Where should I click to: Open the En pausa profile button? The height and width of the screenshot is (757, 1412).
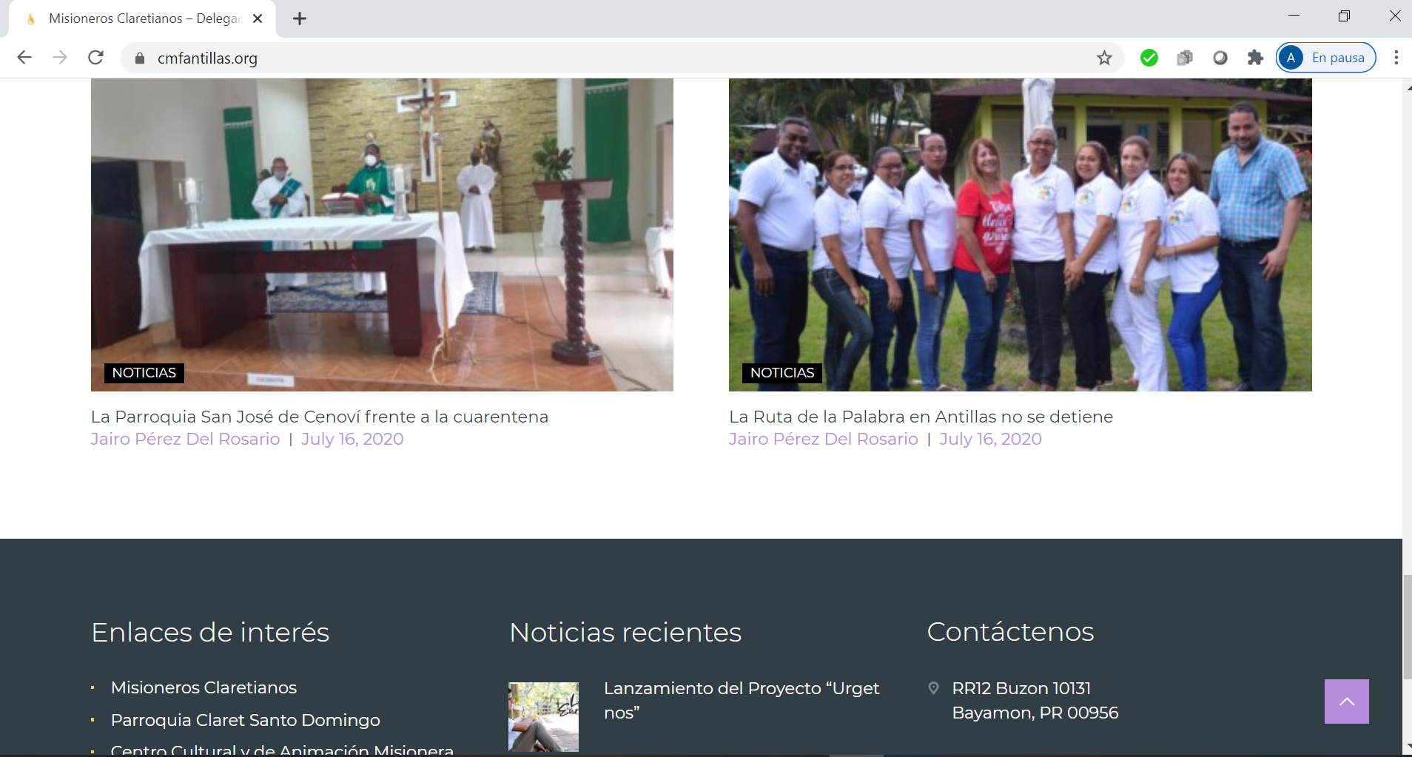[x=1326, y=58]
